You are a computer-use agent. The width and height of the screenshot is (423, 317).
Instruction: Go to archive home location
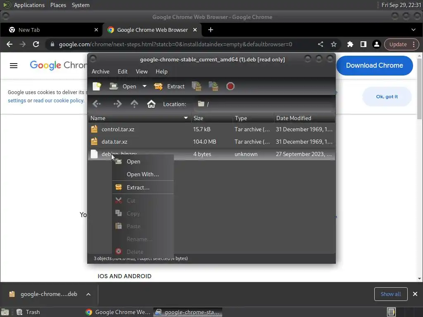point(151,104)
